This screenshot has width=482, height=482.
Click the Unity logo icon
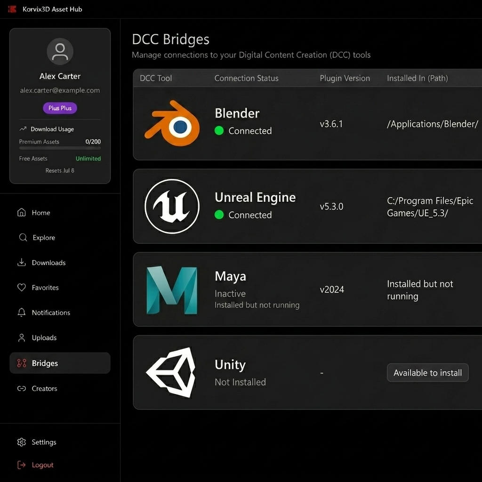pos(171,372)
